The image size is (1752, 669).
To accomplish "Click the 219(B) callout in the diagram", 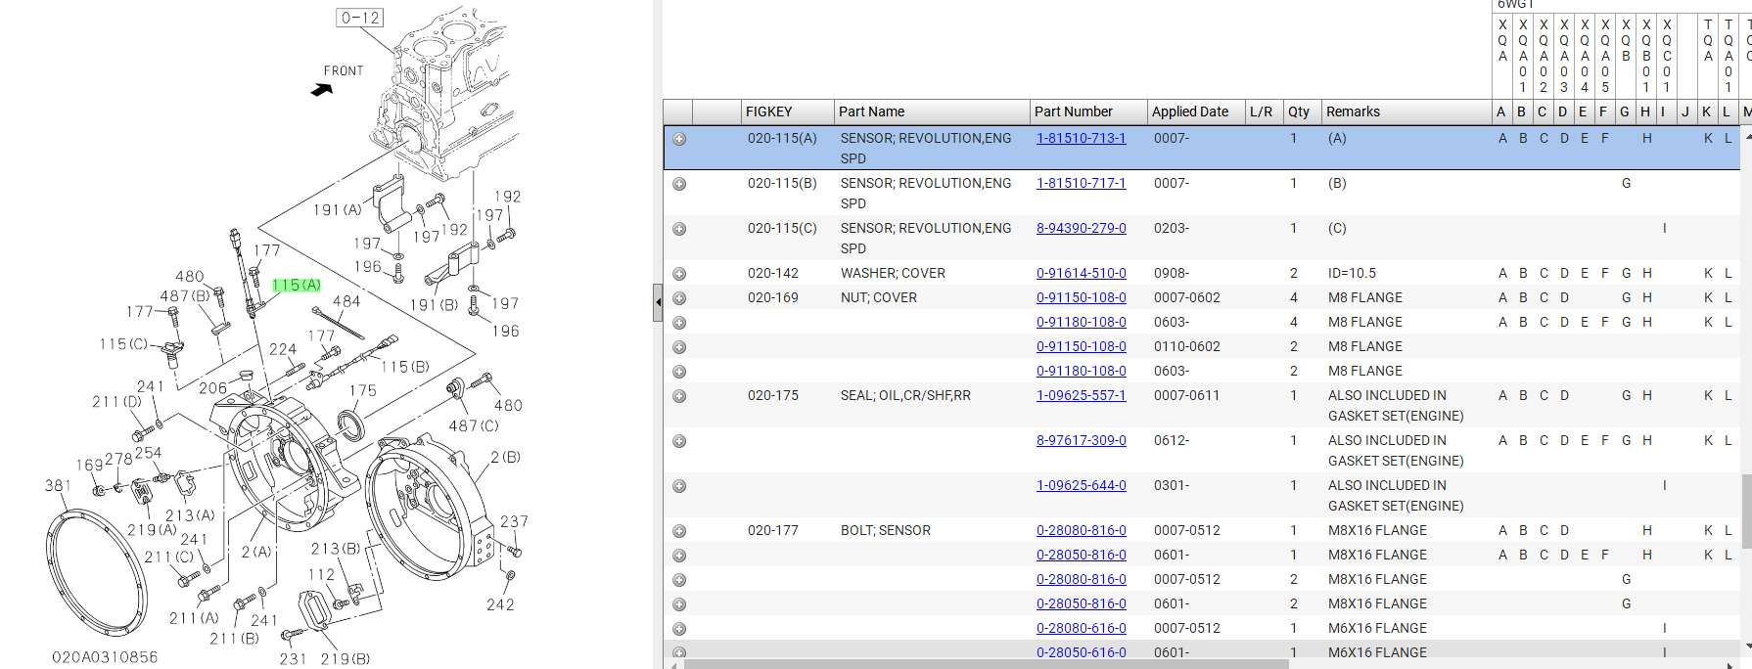I will [x=346, y=659].
